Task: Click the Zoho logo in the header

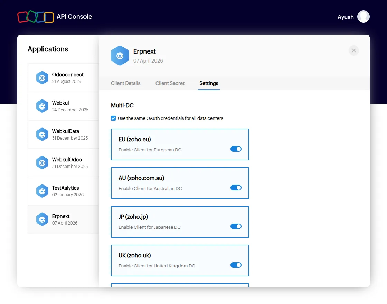Action: coord(36,17)
